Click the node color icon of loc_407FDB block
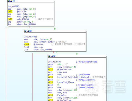This screenshot has height=101, width=132. [x=25, y=31]
